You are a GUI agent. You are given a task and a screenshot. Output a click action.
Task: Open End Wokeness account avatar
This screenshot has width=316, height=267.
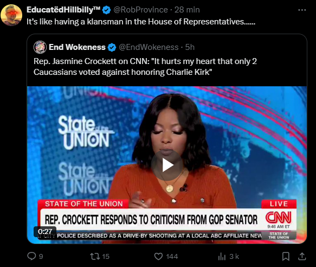point(40,47)
